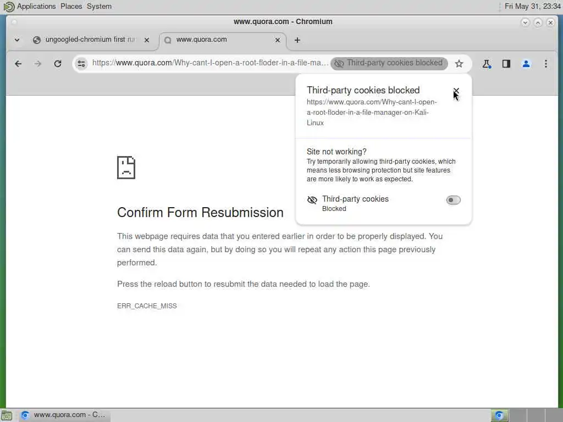563x422 pixels.
Task: Click the Press the reload button paragraph
Action: click(244, 284)
